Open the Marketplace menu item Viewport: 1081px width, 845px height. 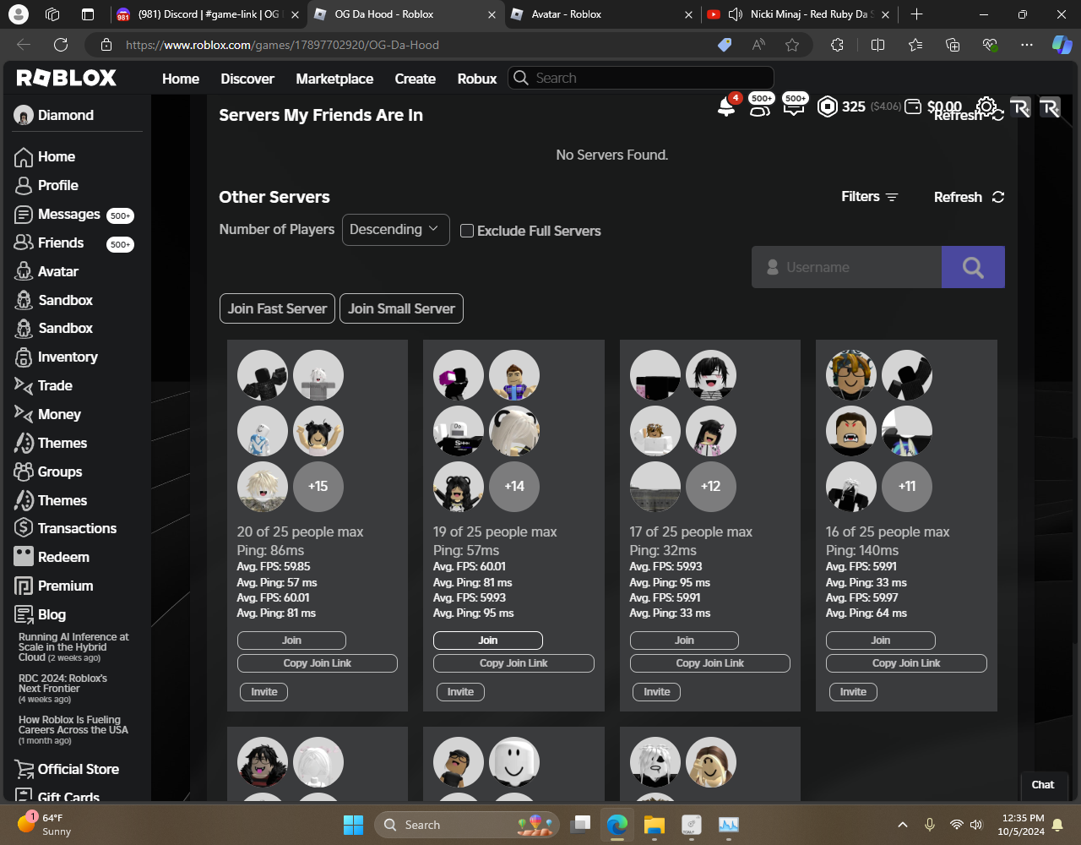(334, 79)
